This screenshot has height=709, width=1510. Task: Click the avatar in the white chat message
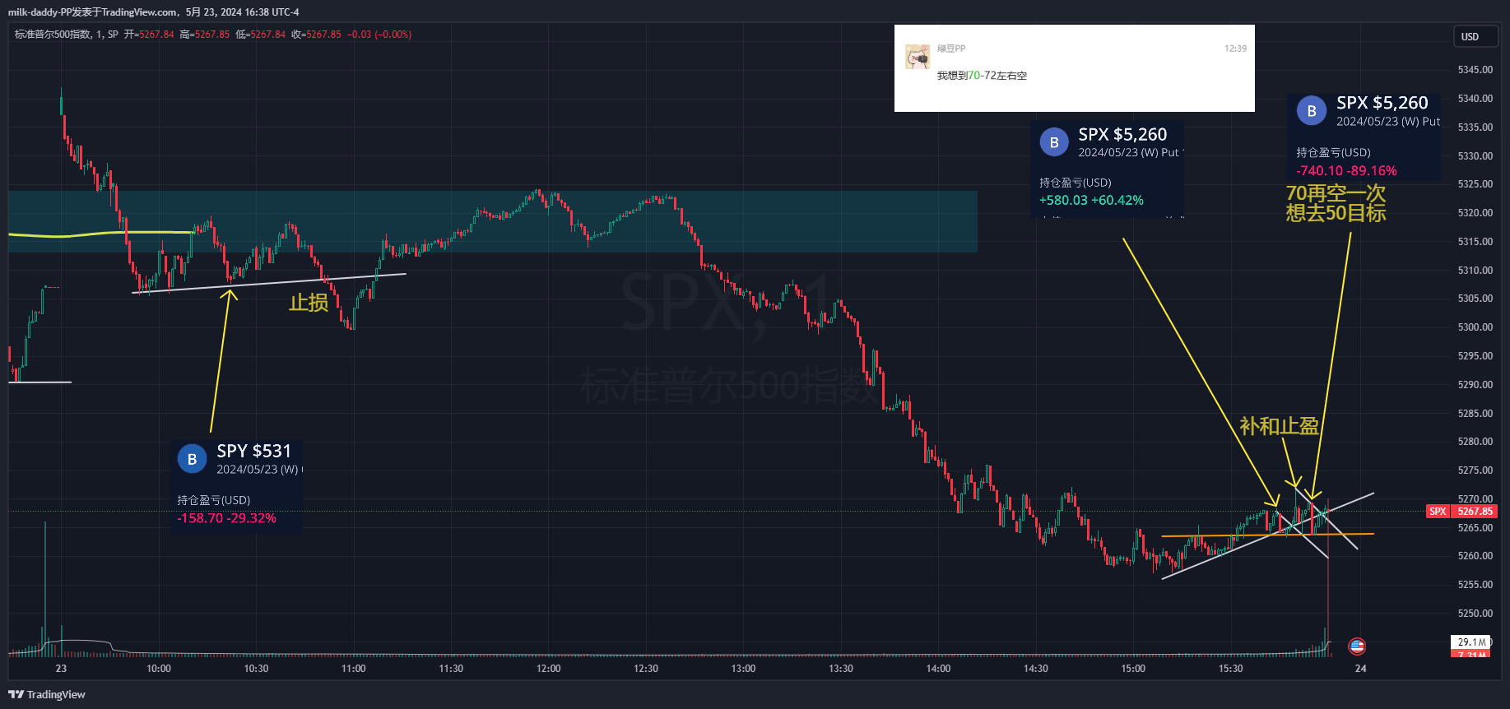(x=918, y=57)
